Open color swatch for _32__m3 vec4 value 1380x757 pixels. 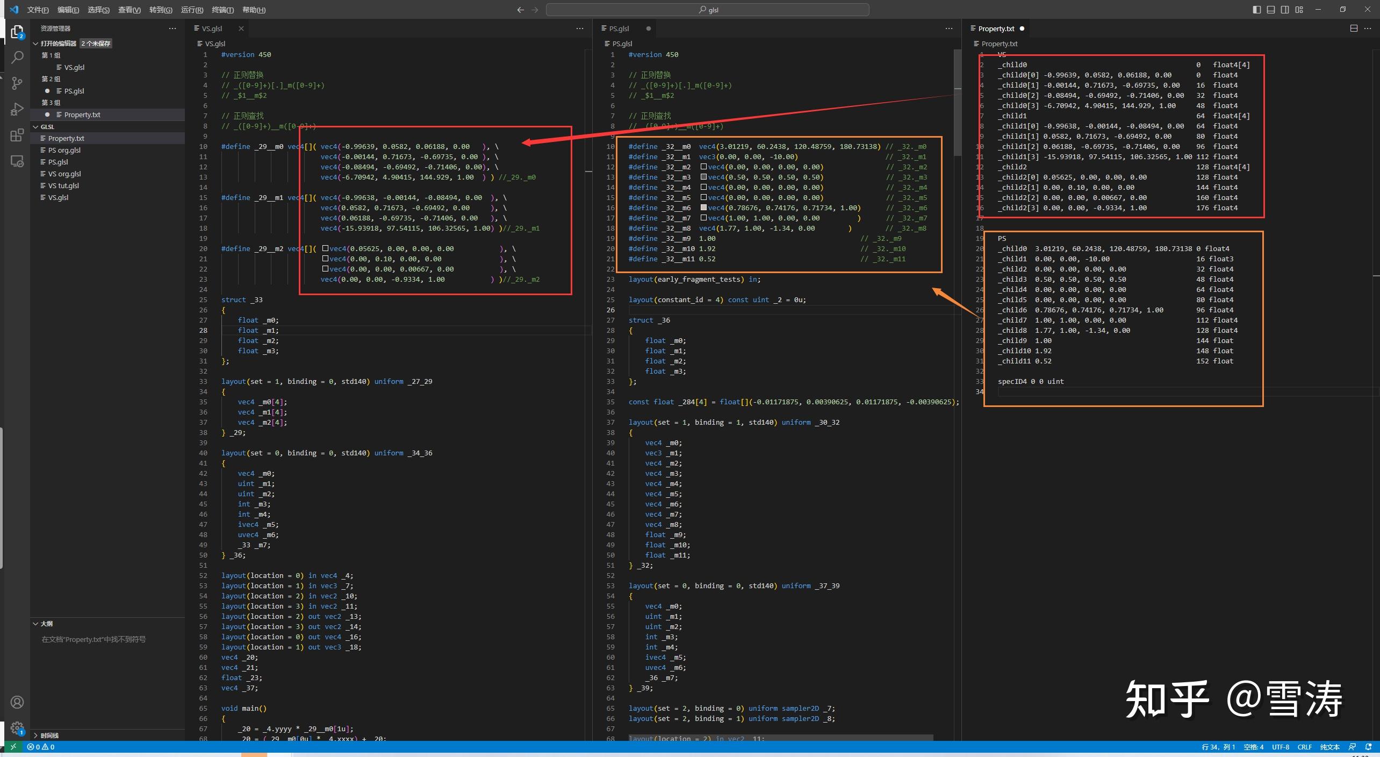(703, 177)
